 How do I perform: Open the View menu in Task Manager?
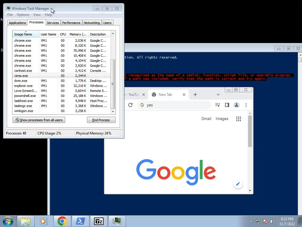[37, 15]
